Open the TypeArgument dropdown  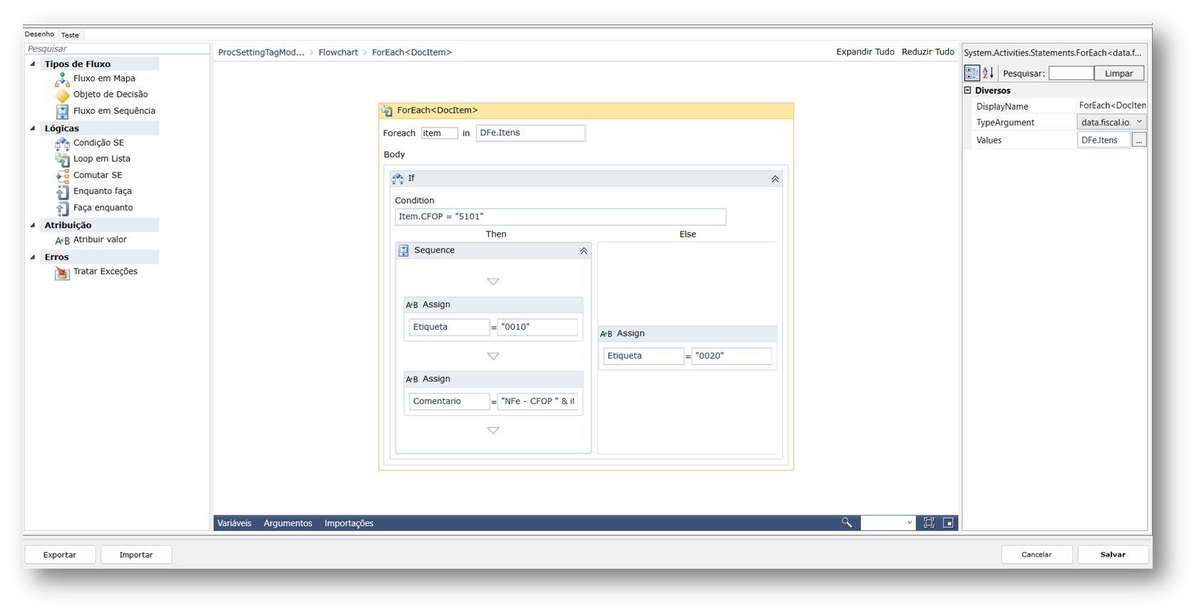point(1139,123)
